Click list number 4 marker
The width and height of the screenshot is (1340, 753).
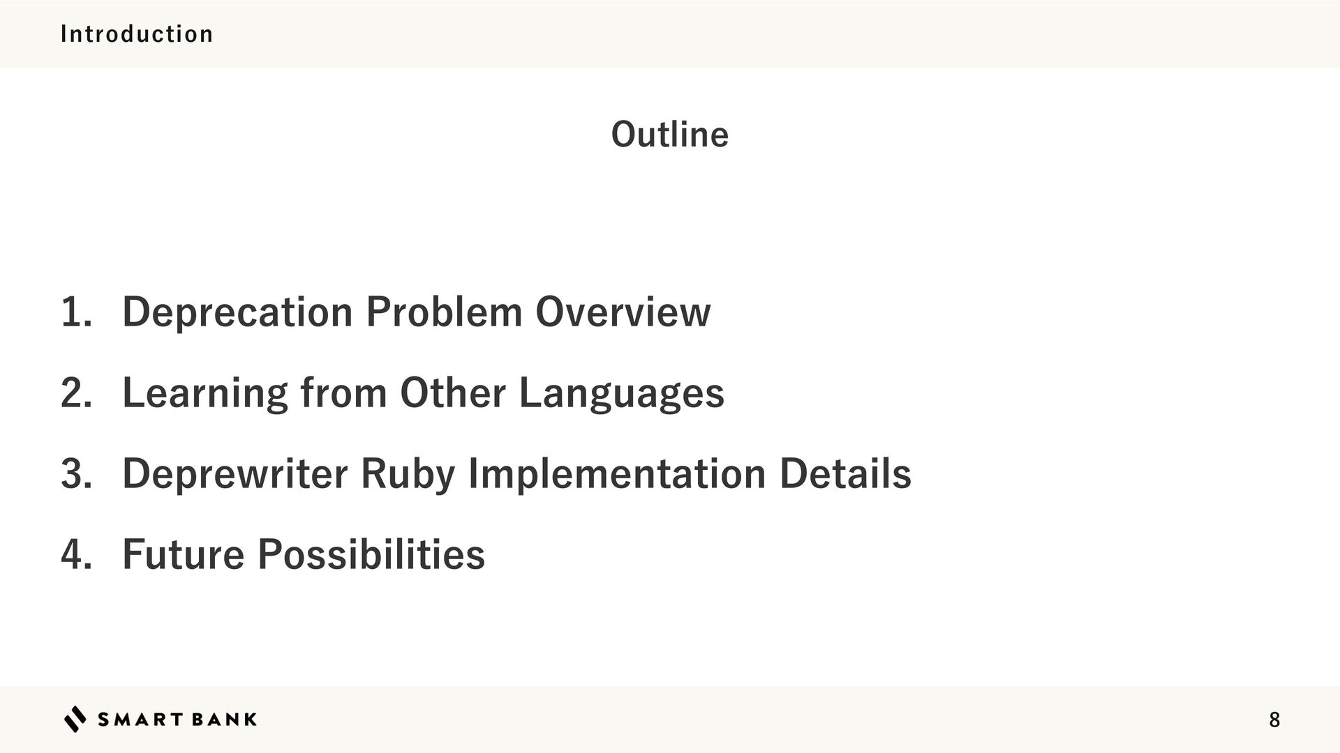tap(75, 554)
